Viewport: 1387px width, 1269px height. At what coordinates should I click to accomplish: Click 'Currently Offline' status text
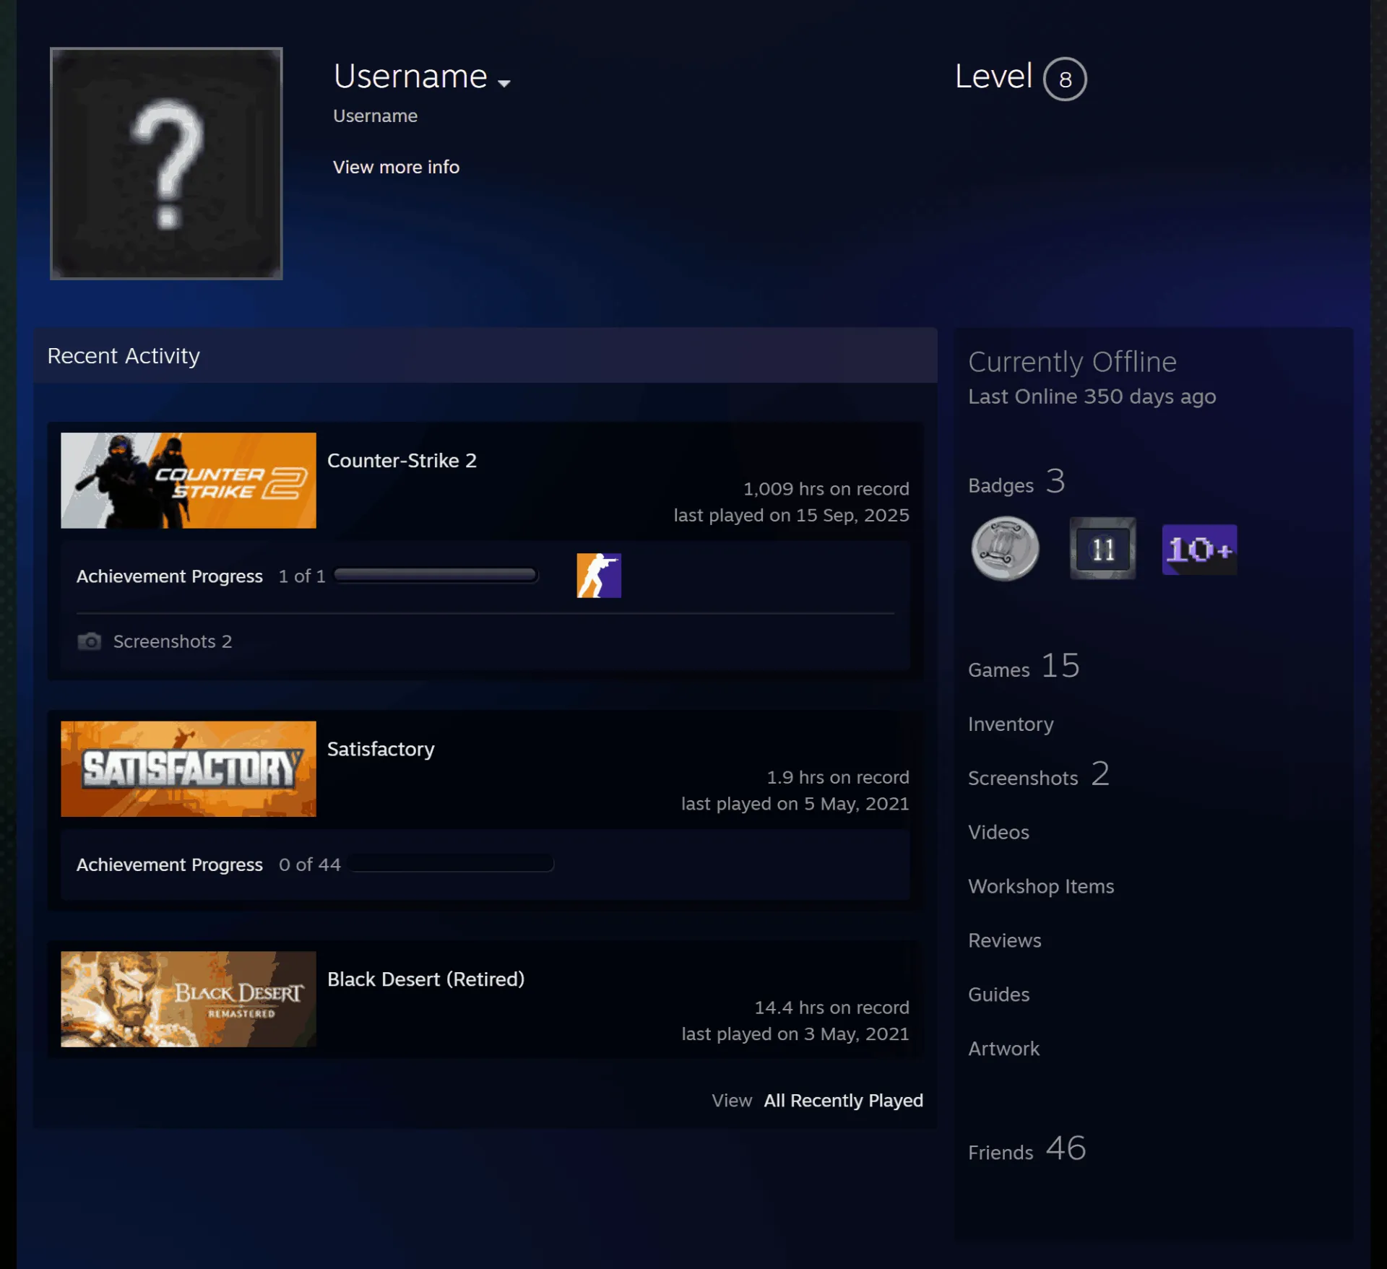click(1072, 362)
